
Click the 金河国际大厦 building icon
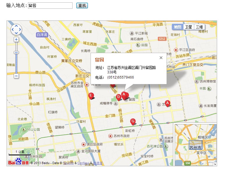click(x=78, y=151)
